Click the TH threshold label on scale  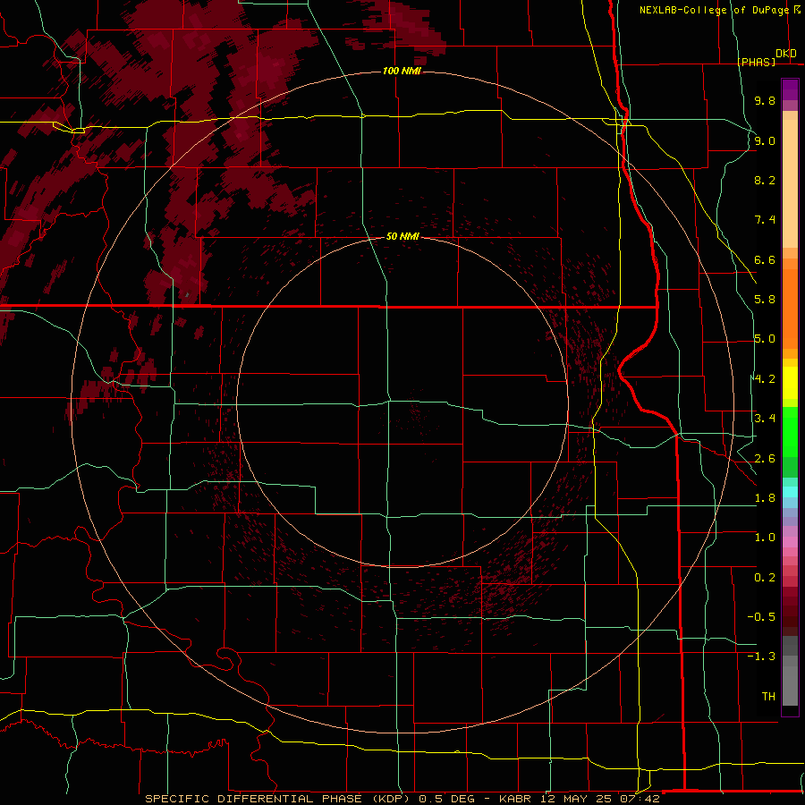coord(768,697)
